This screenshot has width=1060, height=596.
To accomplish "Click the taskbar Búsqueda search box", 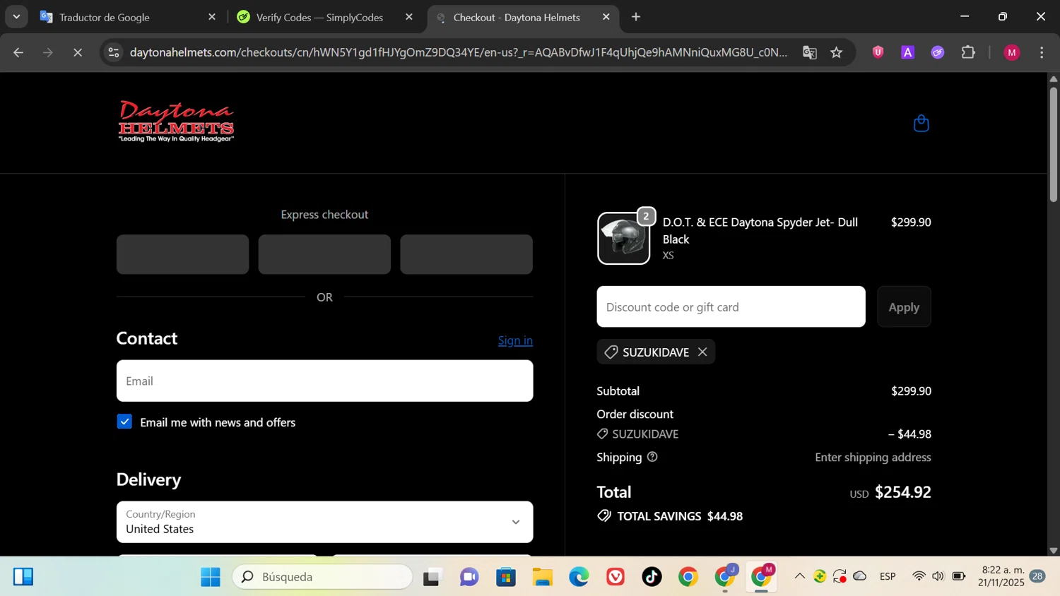I will click(323, 577).
